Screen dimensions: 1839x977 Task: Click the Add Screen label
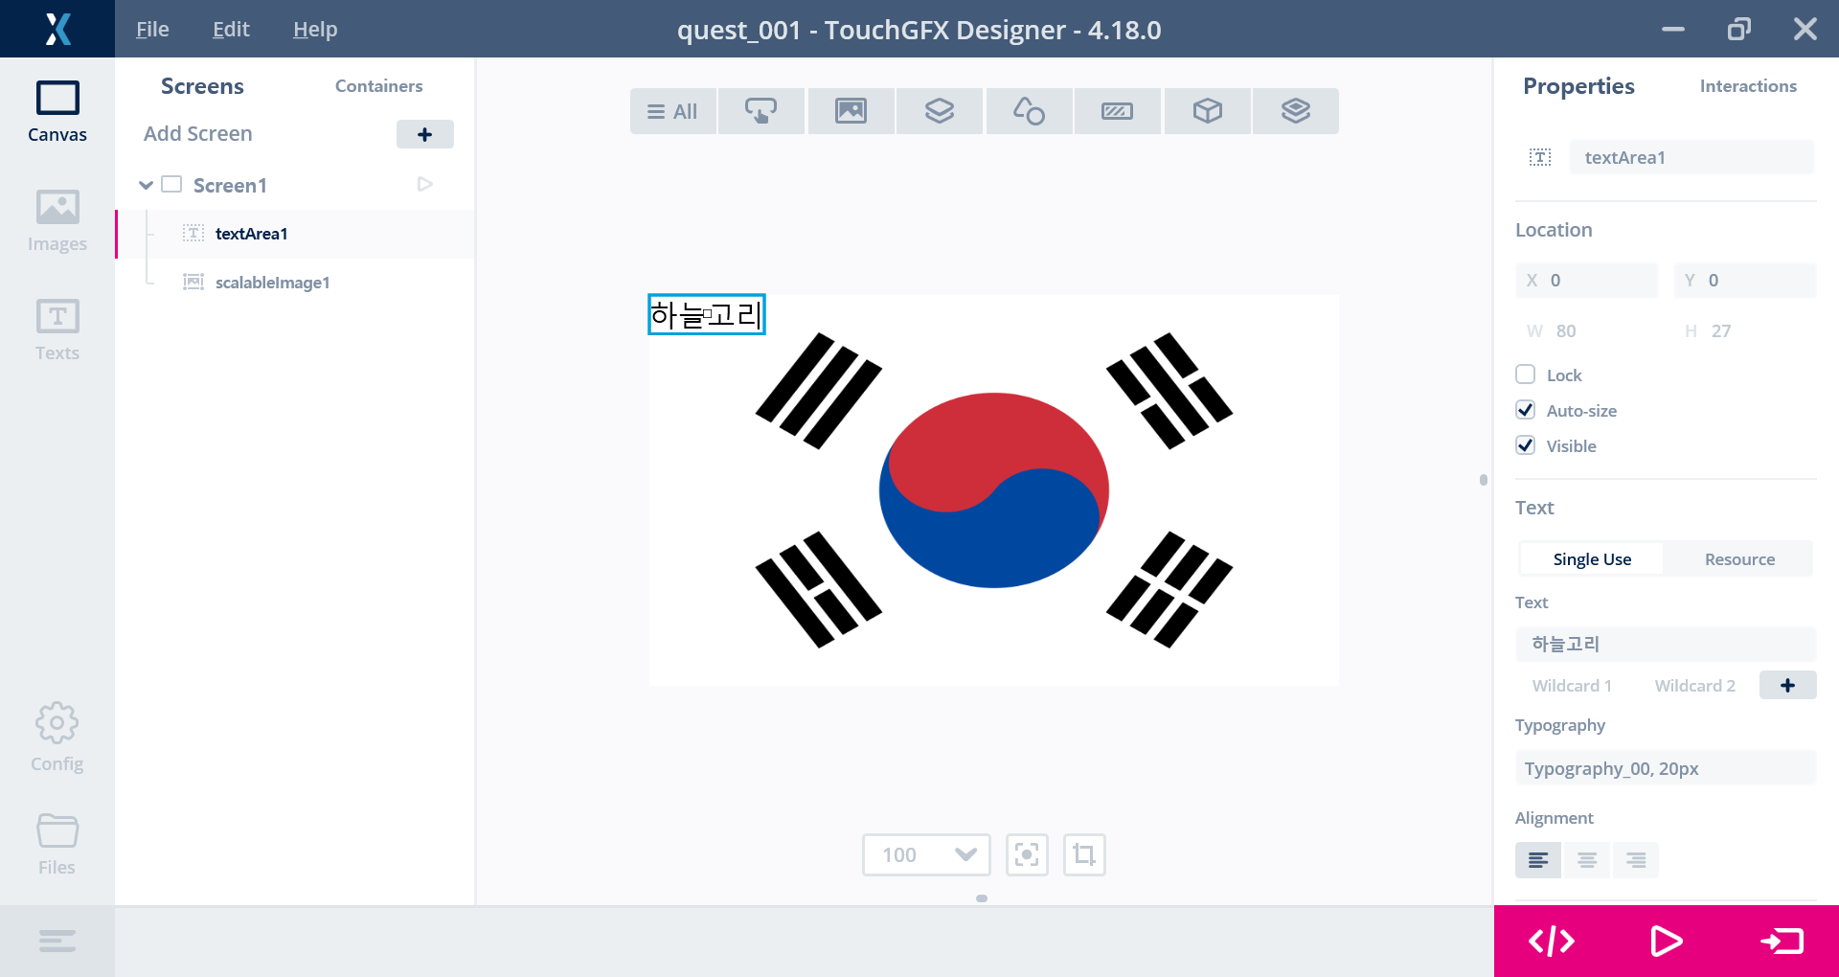tap(198, 134)
